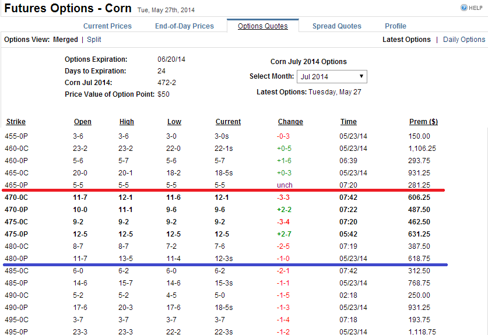Image resolution: width=488 pixels, height=335 pixels.
Task: Select the Options Quotes tab
Action: point(262,26)
